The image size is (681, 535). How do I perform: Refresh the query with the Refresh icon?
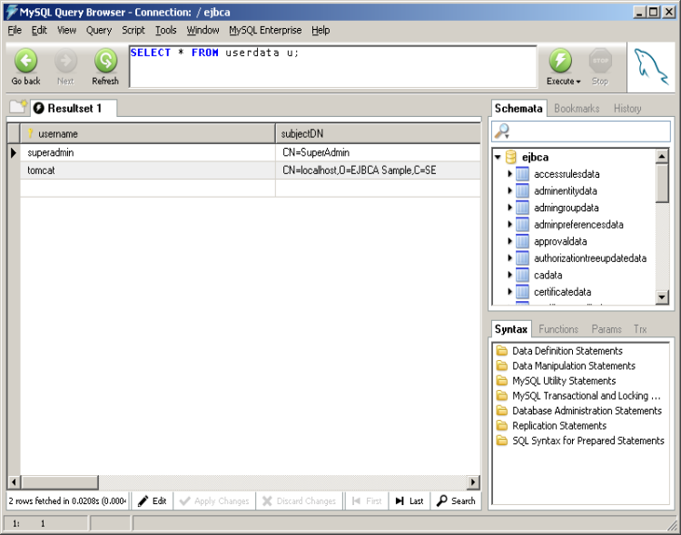coord(105,61)
